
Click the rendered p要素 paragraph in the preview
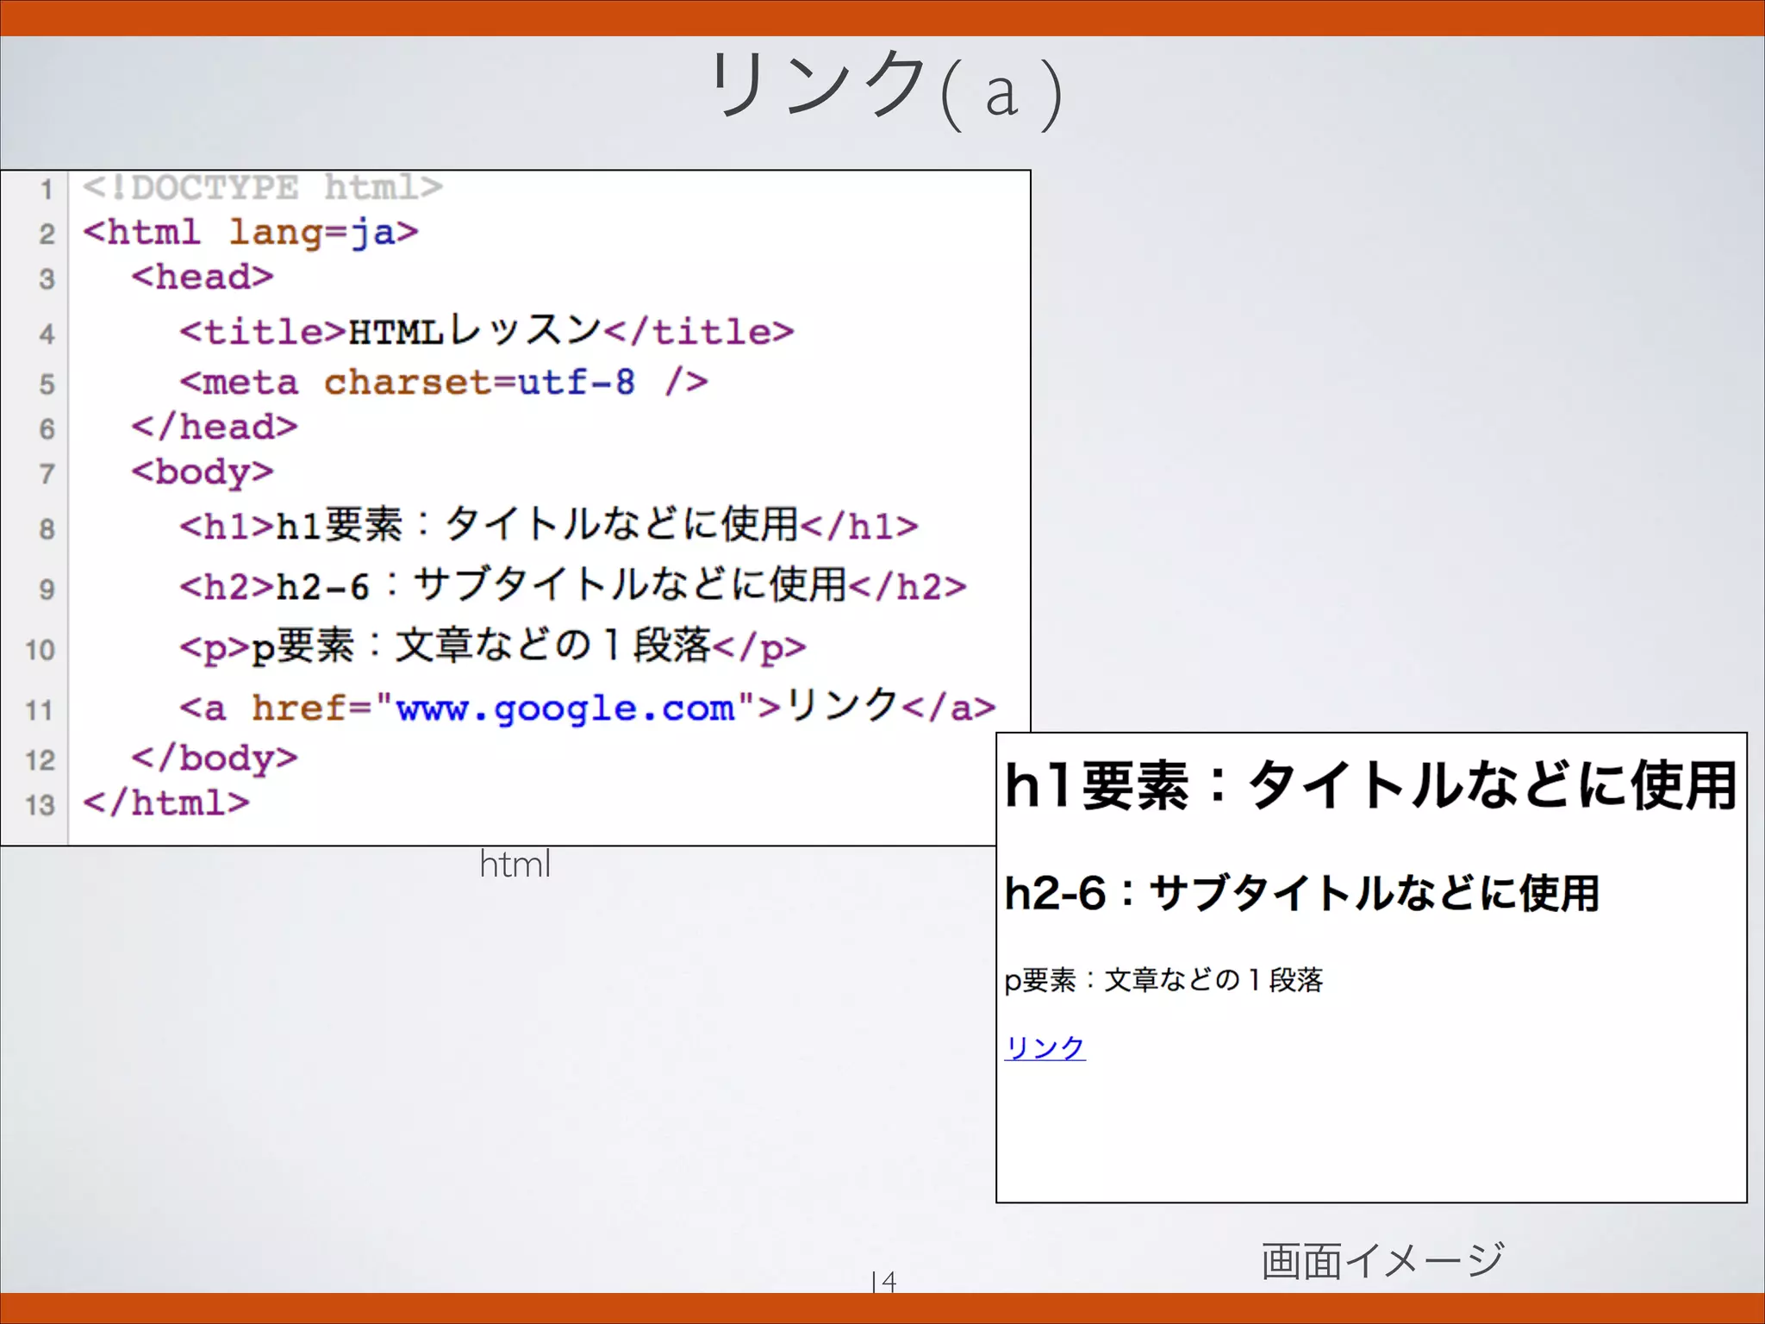1163,980
